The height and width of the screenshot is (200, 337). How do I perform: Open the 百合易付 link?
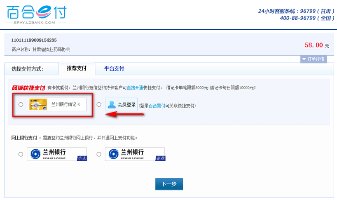pos(157,106)
